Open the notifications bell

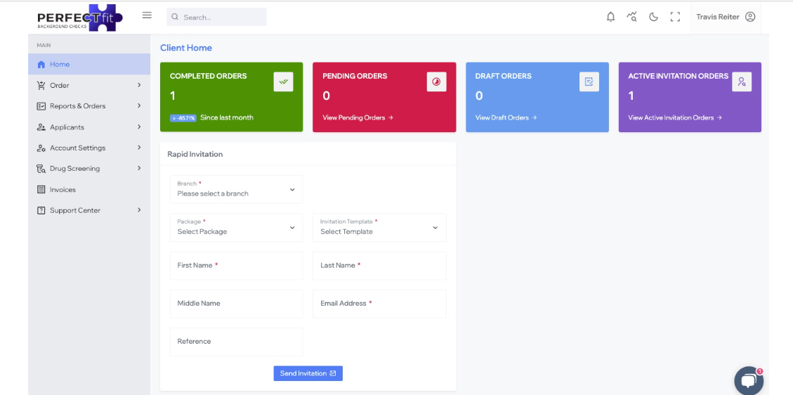(611, 17)
